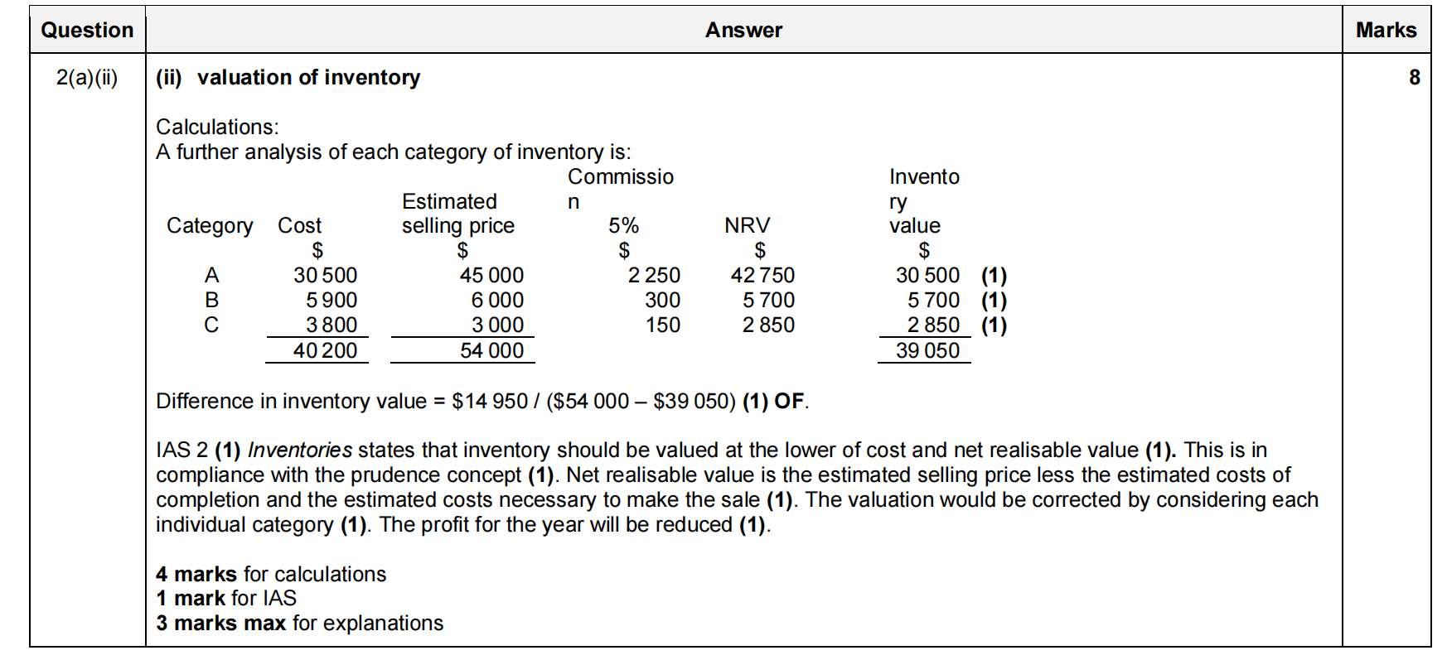The image size is (1447, 660).
Task: Click the Category C row label
Action: pos(211,325)
